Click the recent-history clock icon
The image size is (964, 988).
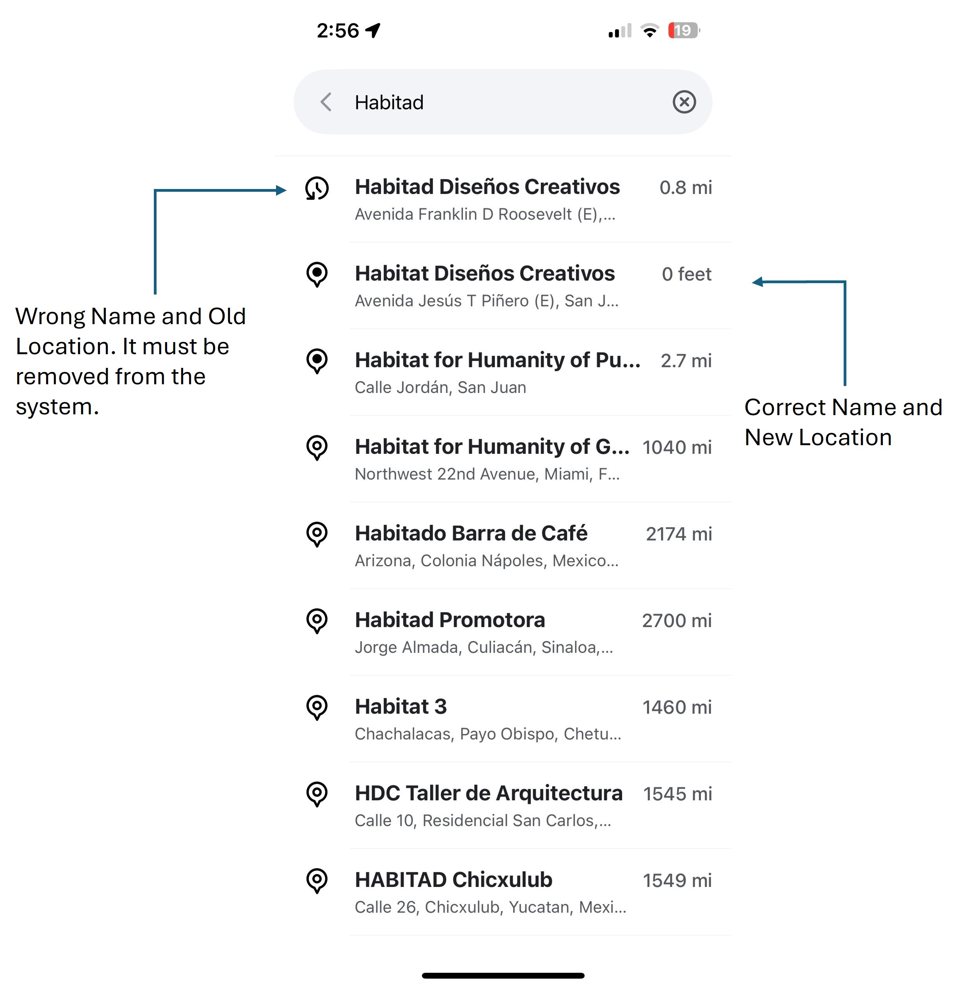[317, 188]
